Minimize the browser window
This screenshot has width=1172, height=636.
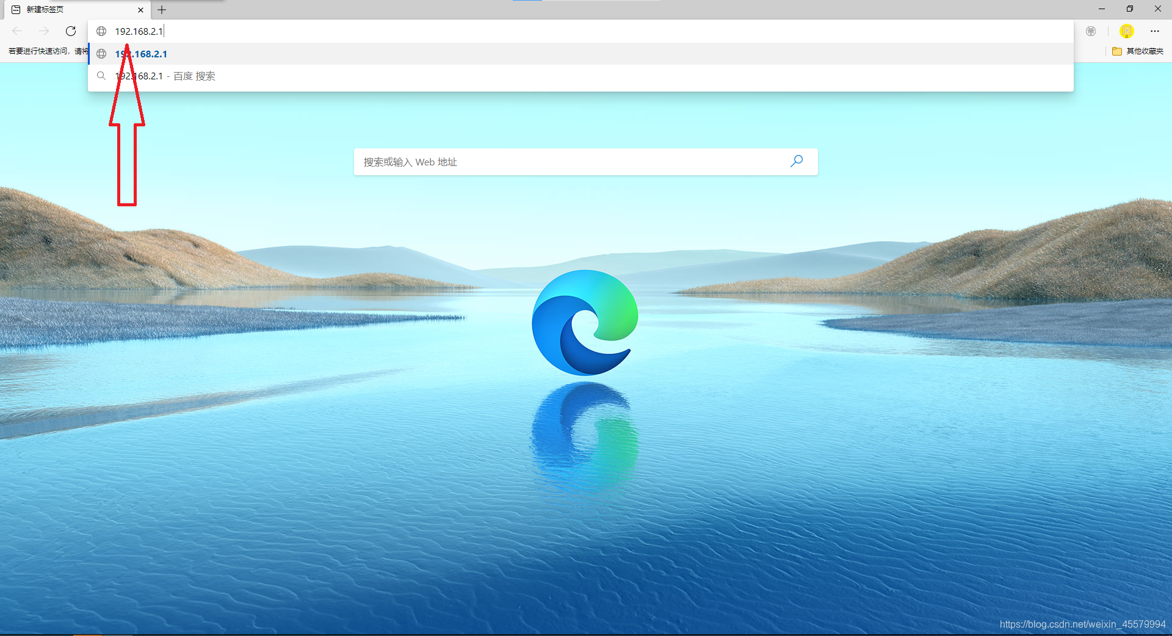1102,9
